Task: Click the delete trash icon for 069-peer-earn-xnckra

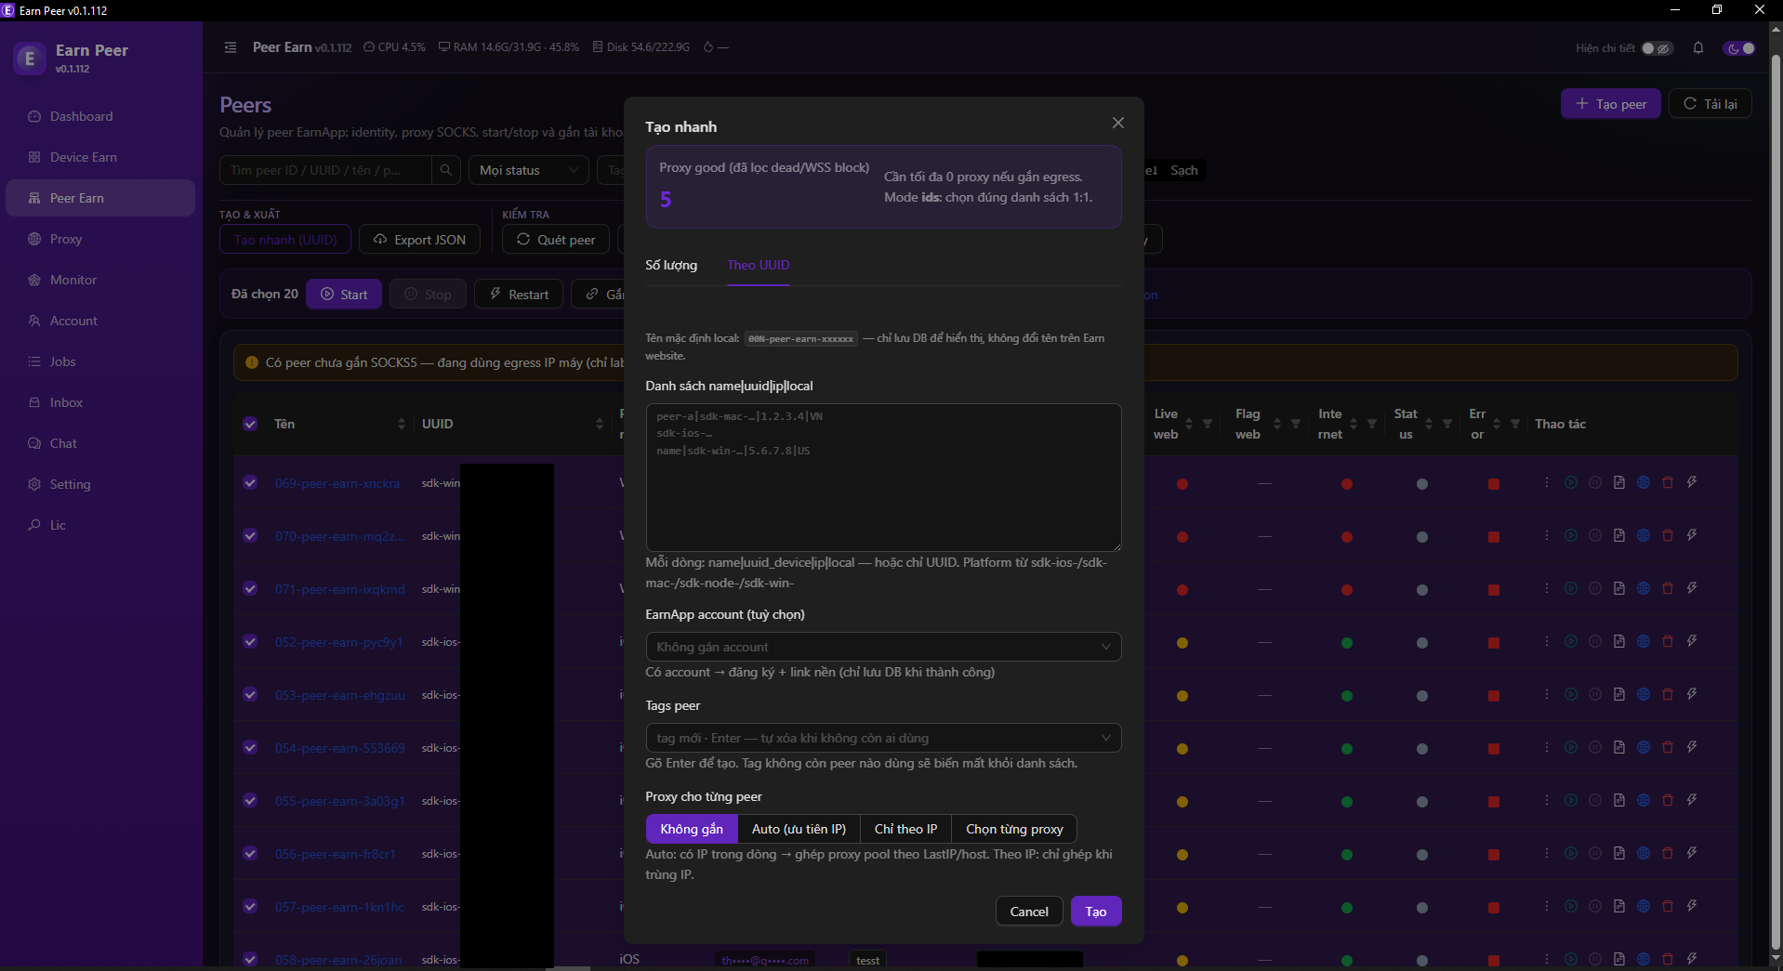Action: tap(1668, 482)
